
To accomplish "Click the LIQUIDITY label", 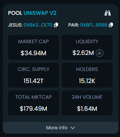I will (87, 42).
